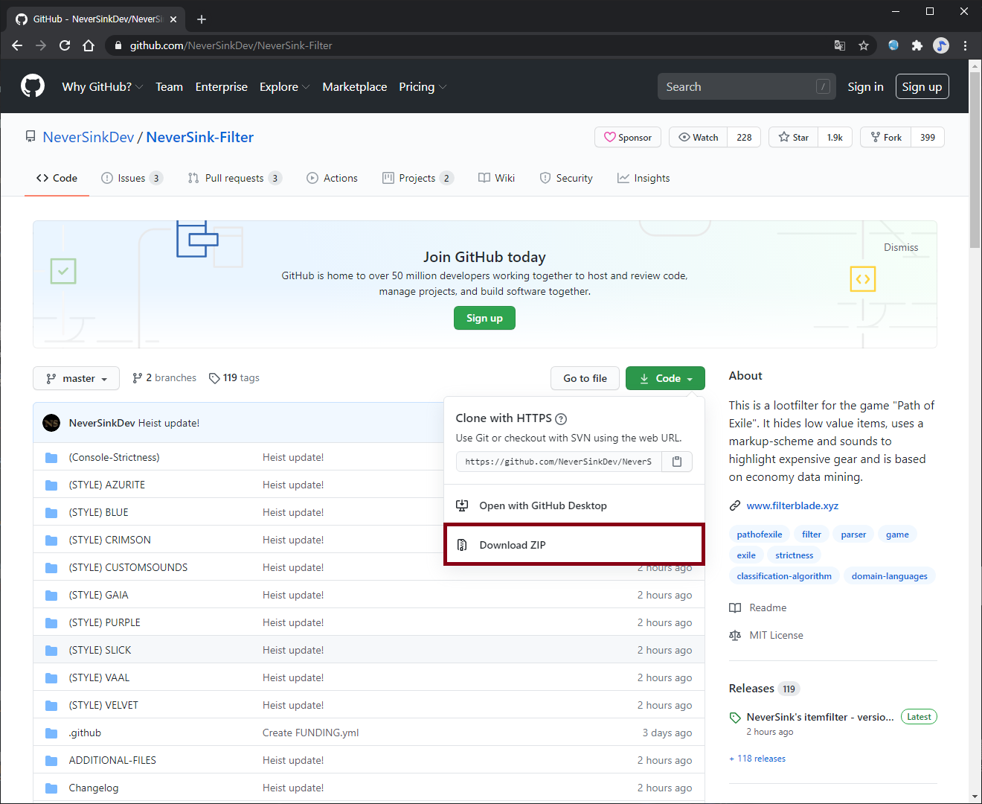This screenshot has width=982, height=804.
Task: Expand Pricing menu
Action: pyautogui.click(x=423, y=87)
